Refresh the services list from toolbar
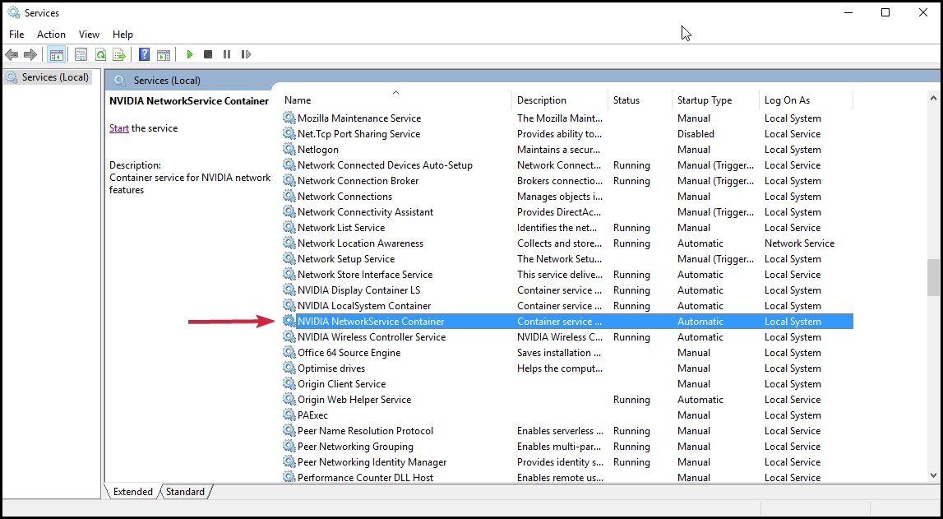 click(x=100, y=54)
